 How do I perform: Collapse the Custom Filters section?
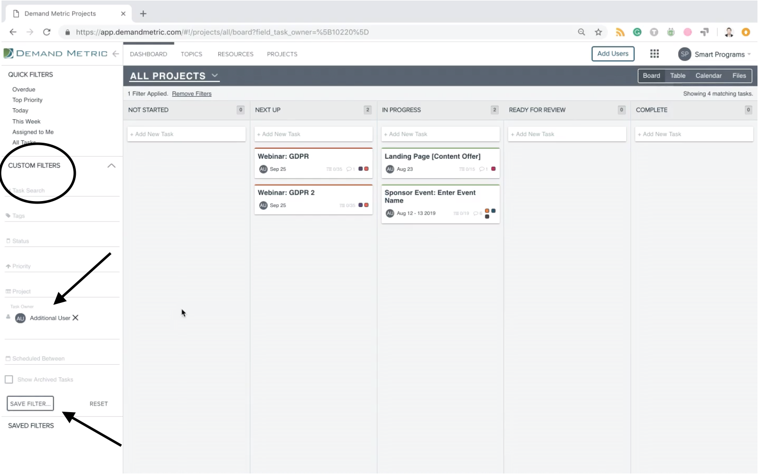click(x=111, y=166)
